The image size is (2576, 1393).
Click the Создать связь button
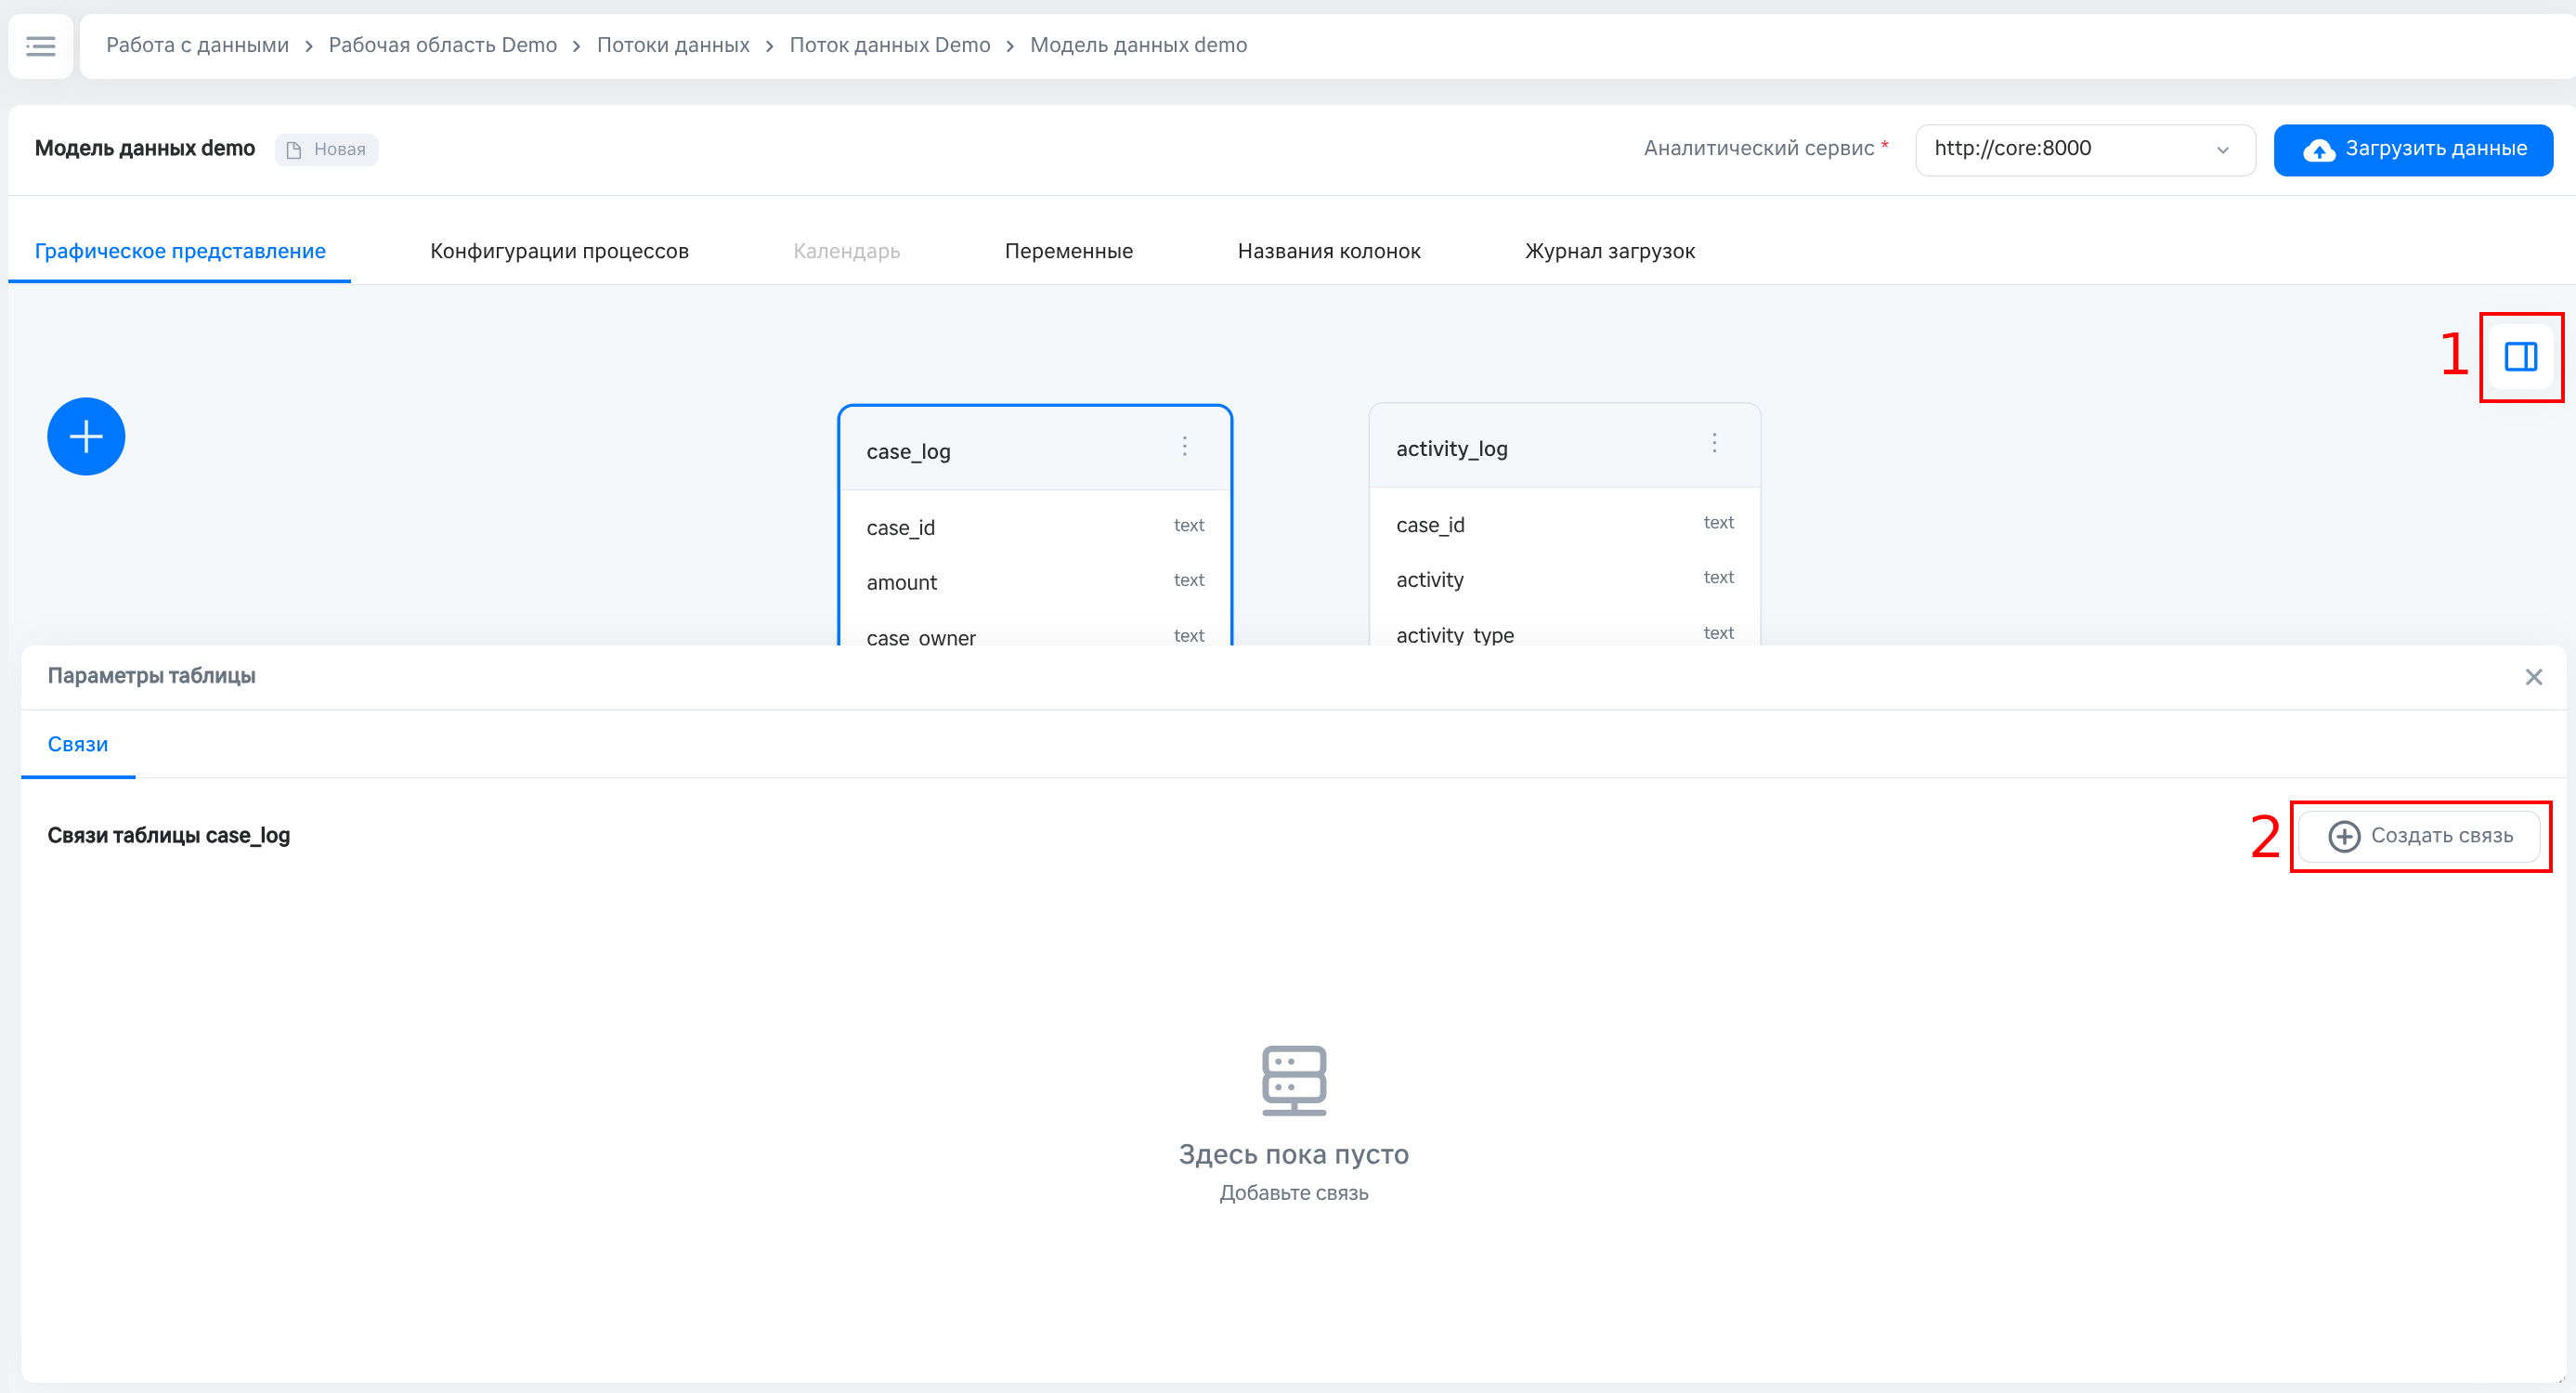(2420, 836)
